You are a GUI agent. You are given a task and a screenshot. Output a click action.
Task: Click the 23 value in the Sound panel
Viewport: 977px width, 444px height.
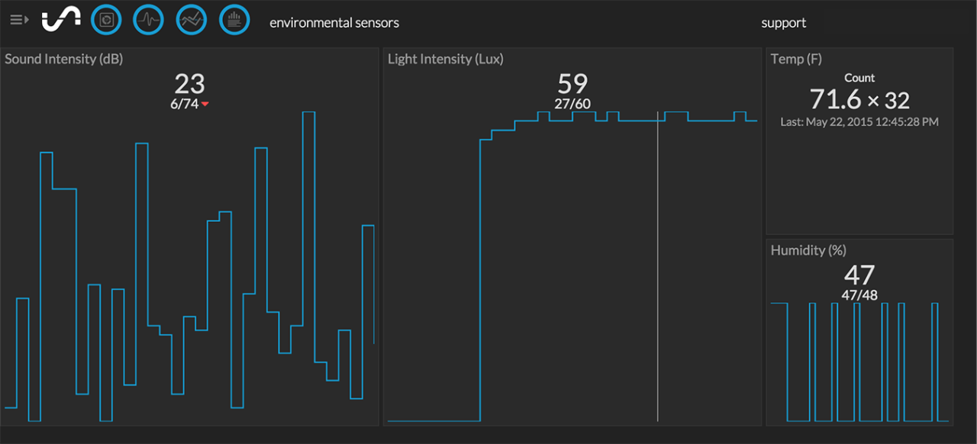pyautogui.click(x=189, y=83)
